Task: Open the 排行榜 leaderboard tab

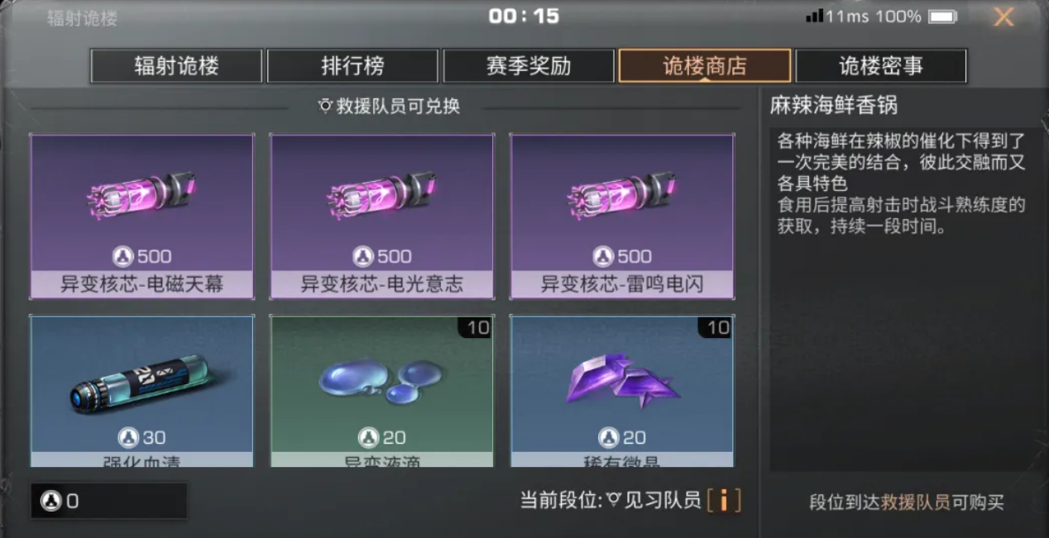Action: 352,66
